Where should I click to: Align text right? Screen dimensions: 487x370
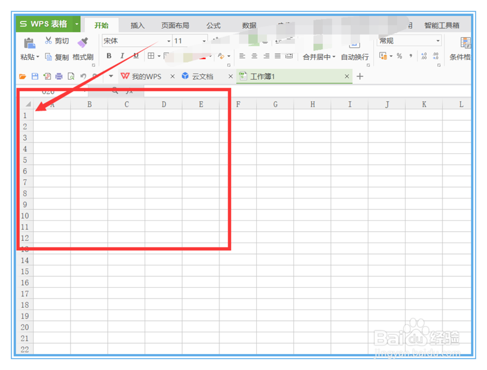[x=266, y=56]
